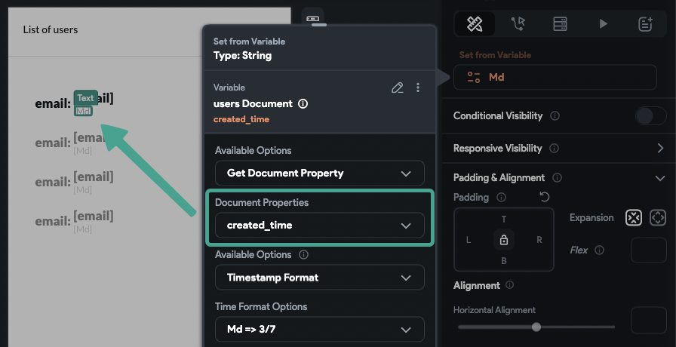676x347 pixels.
Task: Select the highlighted [Md] text on canvas
Action: point(83,111)
